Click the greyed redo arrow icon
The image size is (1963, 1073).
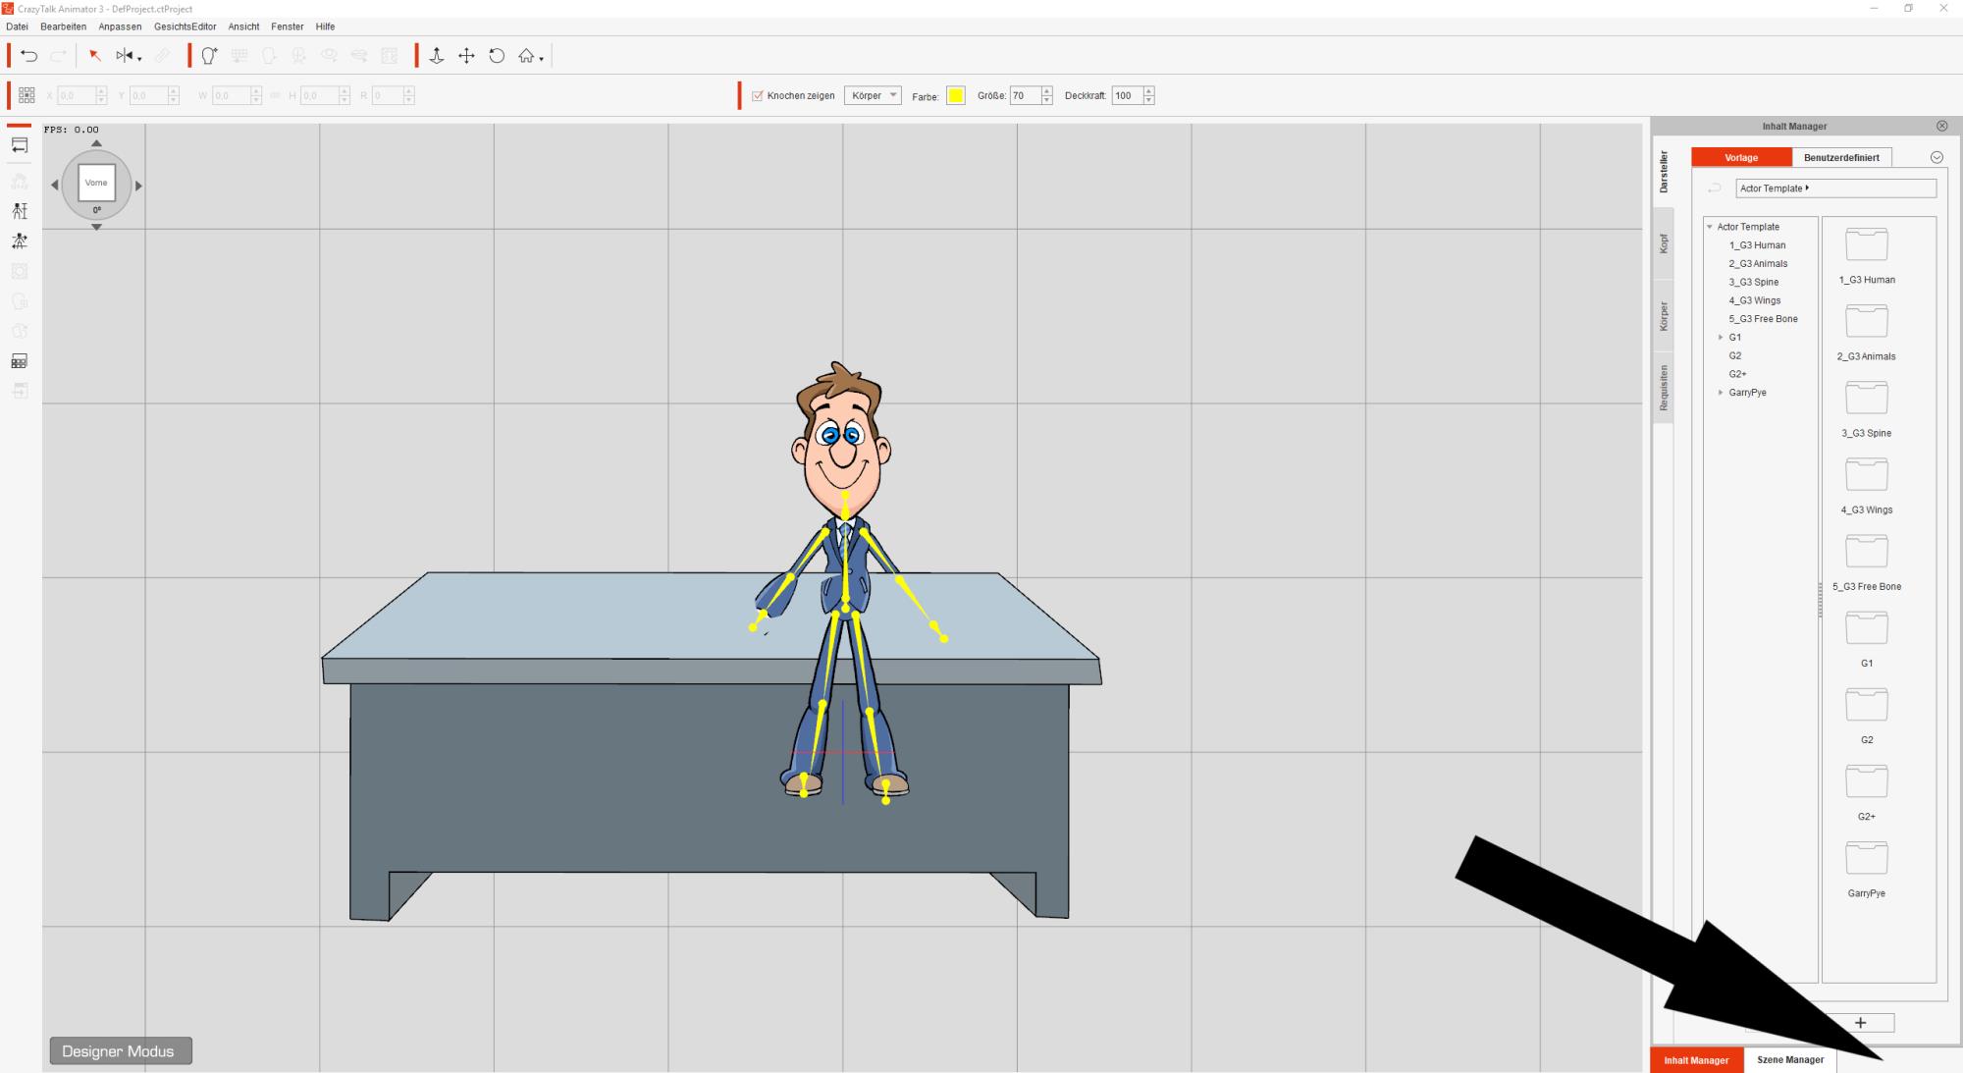click(x=59, y=56)
